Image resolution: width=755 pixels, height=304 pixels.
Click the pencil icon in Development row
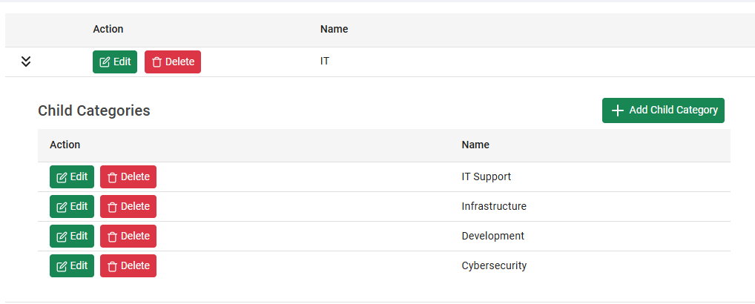click(62, 237)
